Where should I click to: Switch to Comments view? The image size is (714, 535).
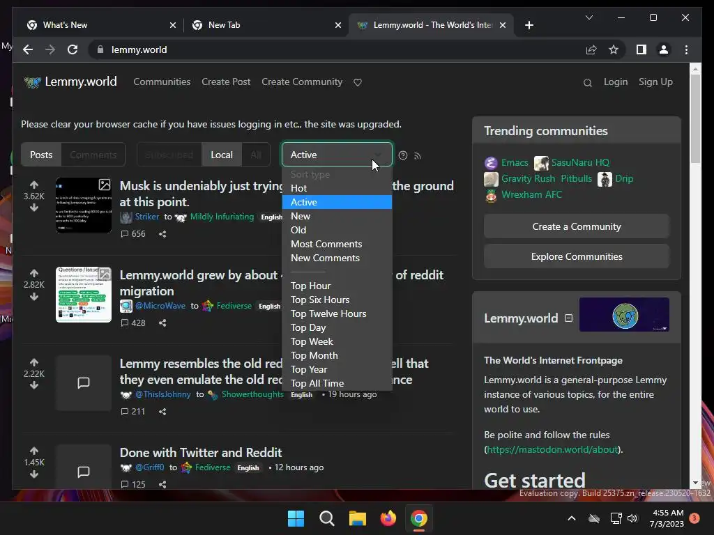93,155
